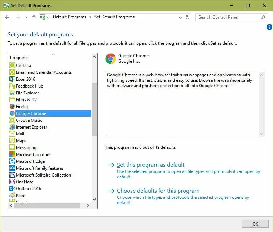Click the Cortana icon in Programs list
Viewport: 273px width, 232px height.
pyautogui.click(x=12, y=66)
